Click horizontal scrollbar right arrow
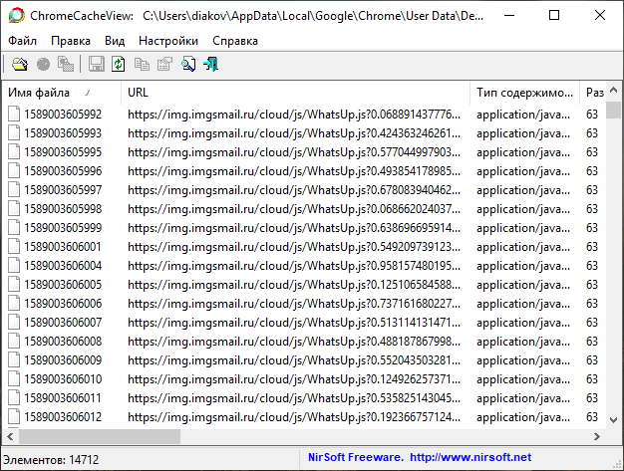Screen dimensions: 624x471 pyautogui.click(x=597, y=436)
